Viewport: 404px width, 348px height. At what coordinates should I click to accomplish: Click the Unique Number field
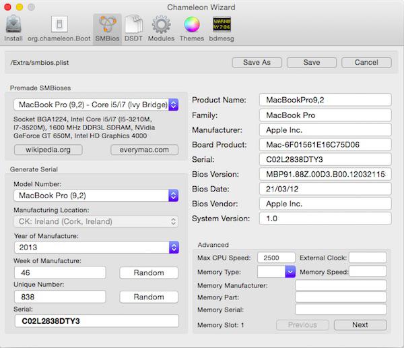[x=60, y=297]
